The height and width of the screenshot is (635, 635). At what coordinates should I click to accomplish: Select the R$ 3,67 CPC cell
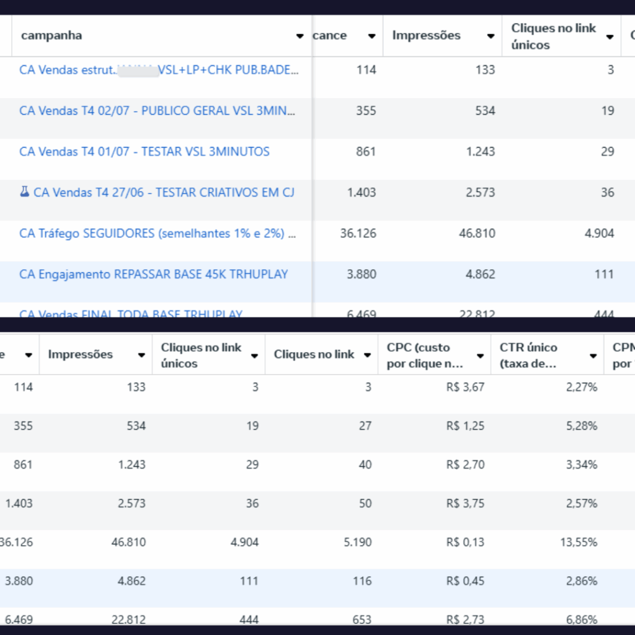pyautogui.click(x=465, y=388)
